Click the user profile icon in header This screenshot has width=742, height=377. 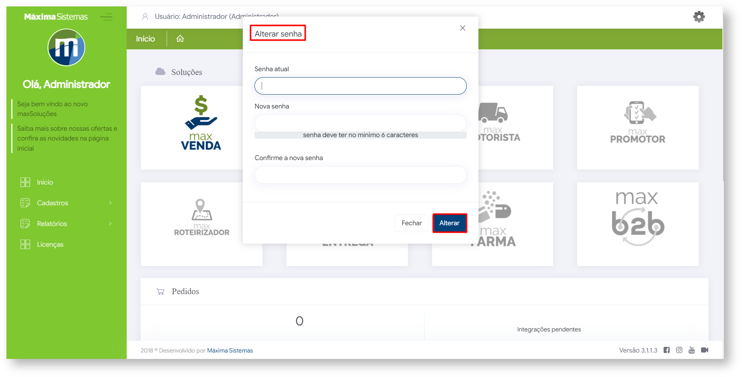145,17
